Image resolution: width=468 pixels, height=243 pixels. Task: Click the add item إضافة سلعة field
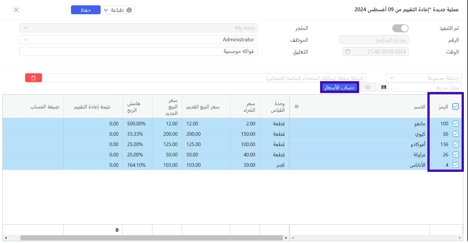(x=204, y=78)
